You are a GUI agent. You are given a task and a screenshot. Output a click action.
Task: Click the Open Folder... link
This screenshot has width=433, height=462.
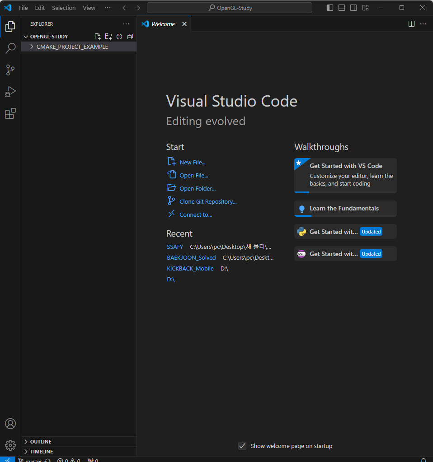[198, 189]
